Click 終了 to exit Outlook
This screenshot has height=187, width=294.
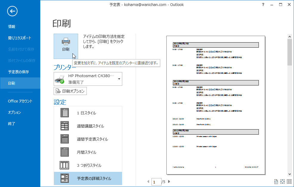point(20,124)
